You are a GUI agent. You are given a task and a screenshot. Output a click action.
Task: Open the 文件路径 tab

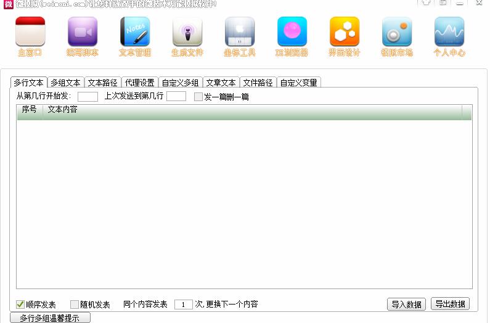tap(258, 83)
